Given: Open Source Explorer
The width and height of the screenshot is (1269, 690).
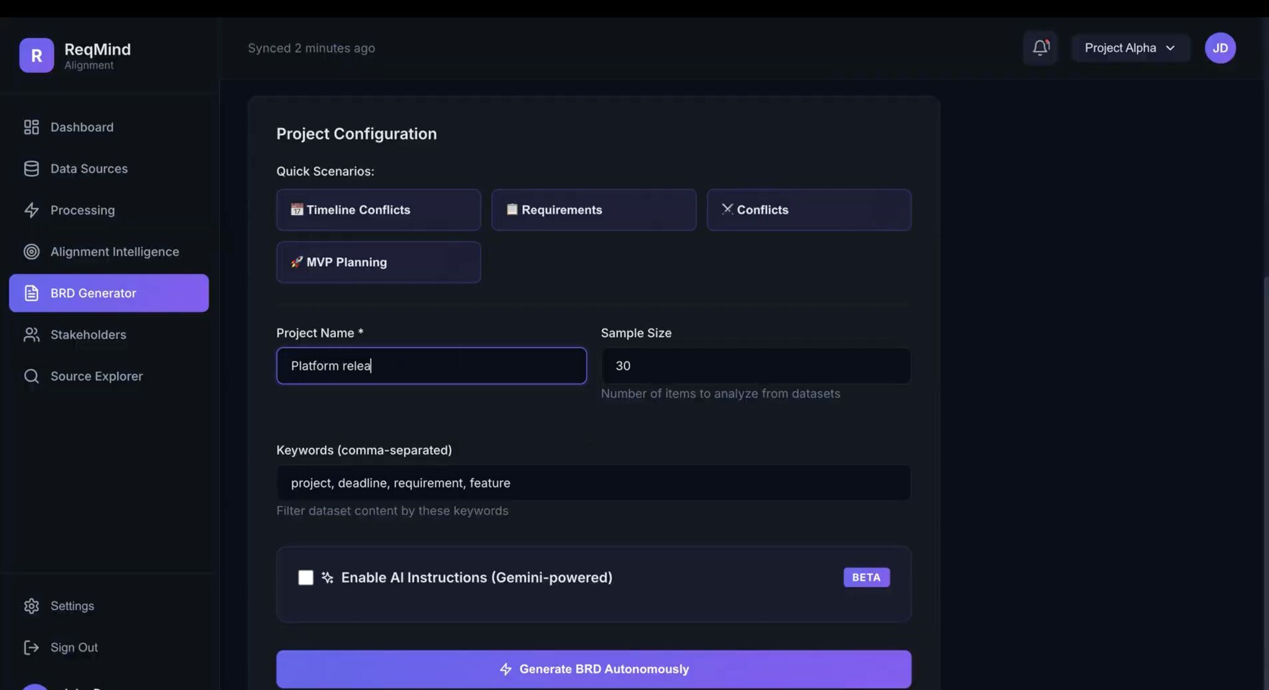Looking at the screenshot, I should pyautogui.click(x=108, y=376).
